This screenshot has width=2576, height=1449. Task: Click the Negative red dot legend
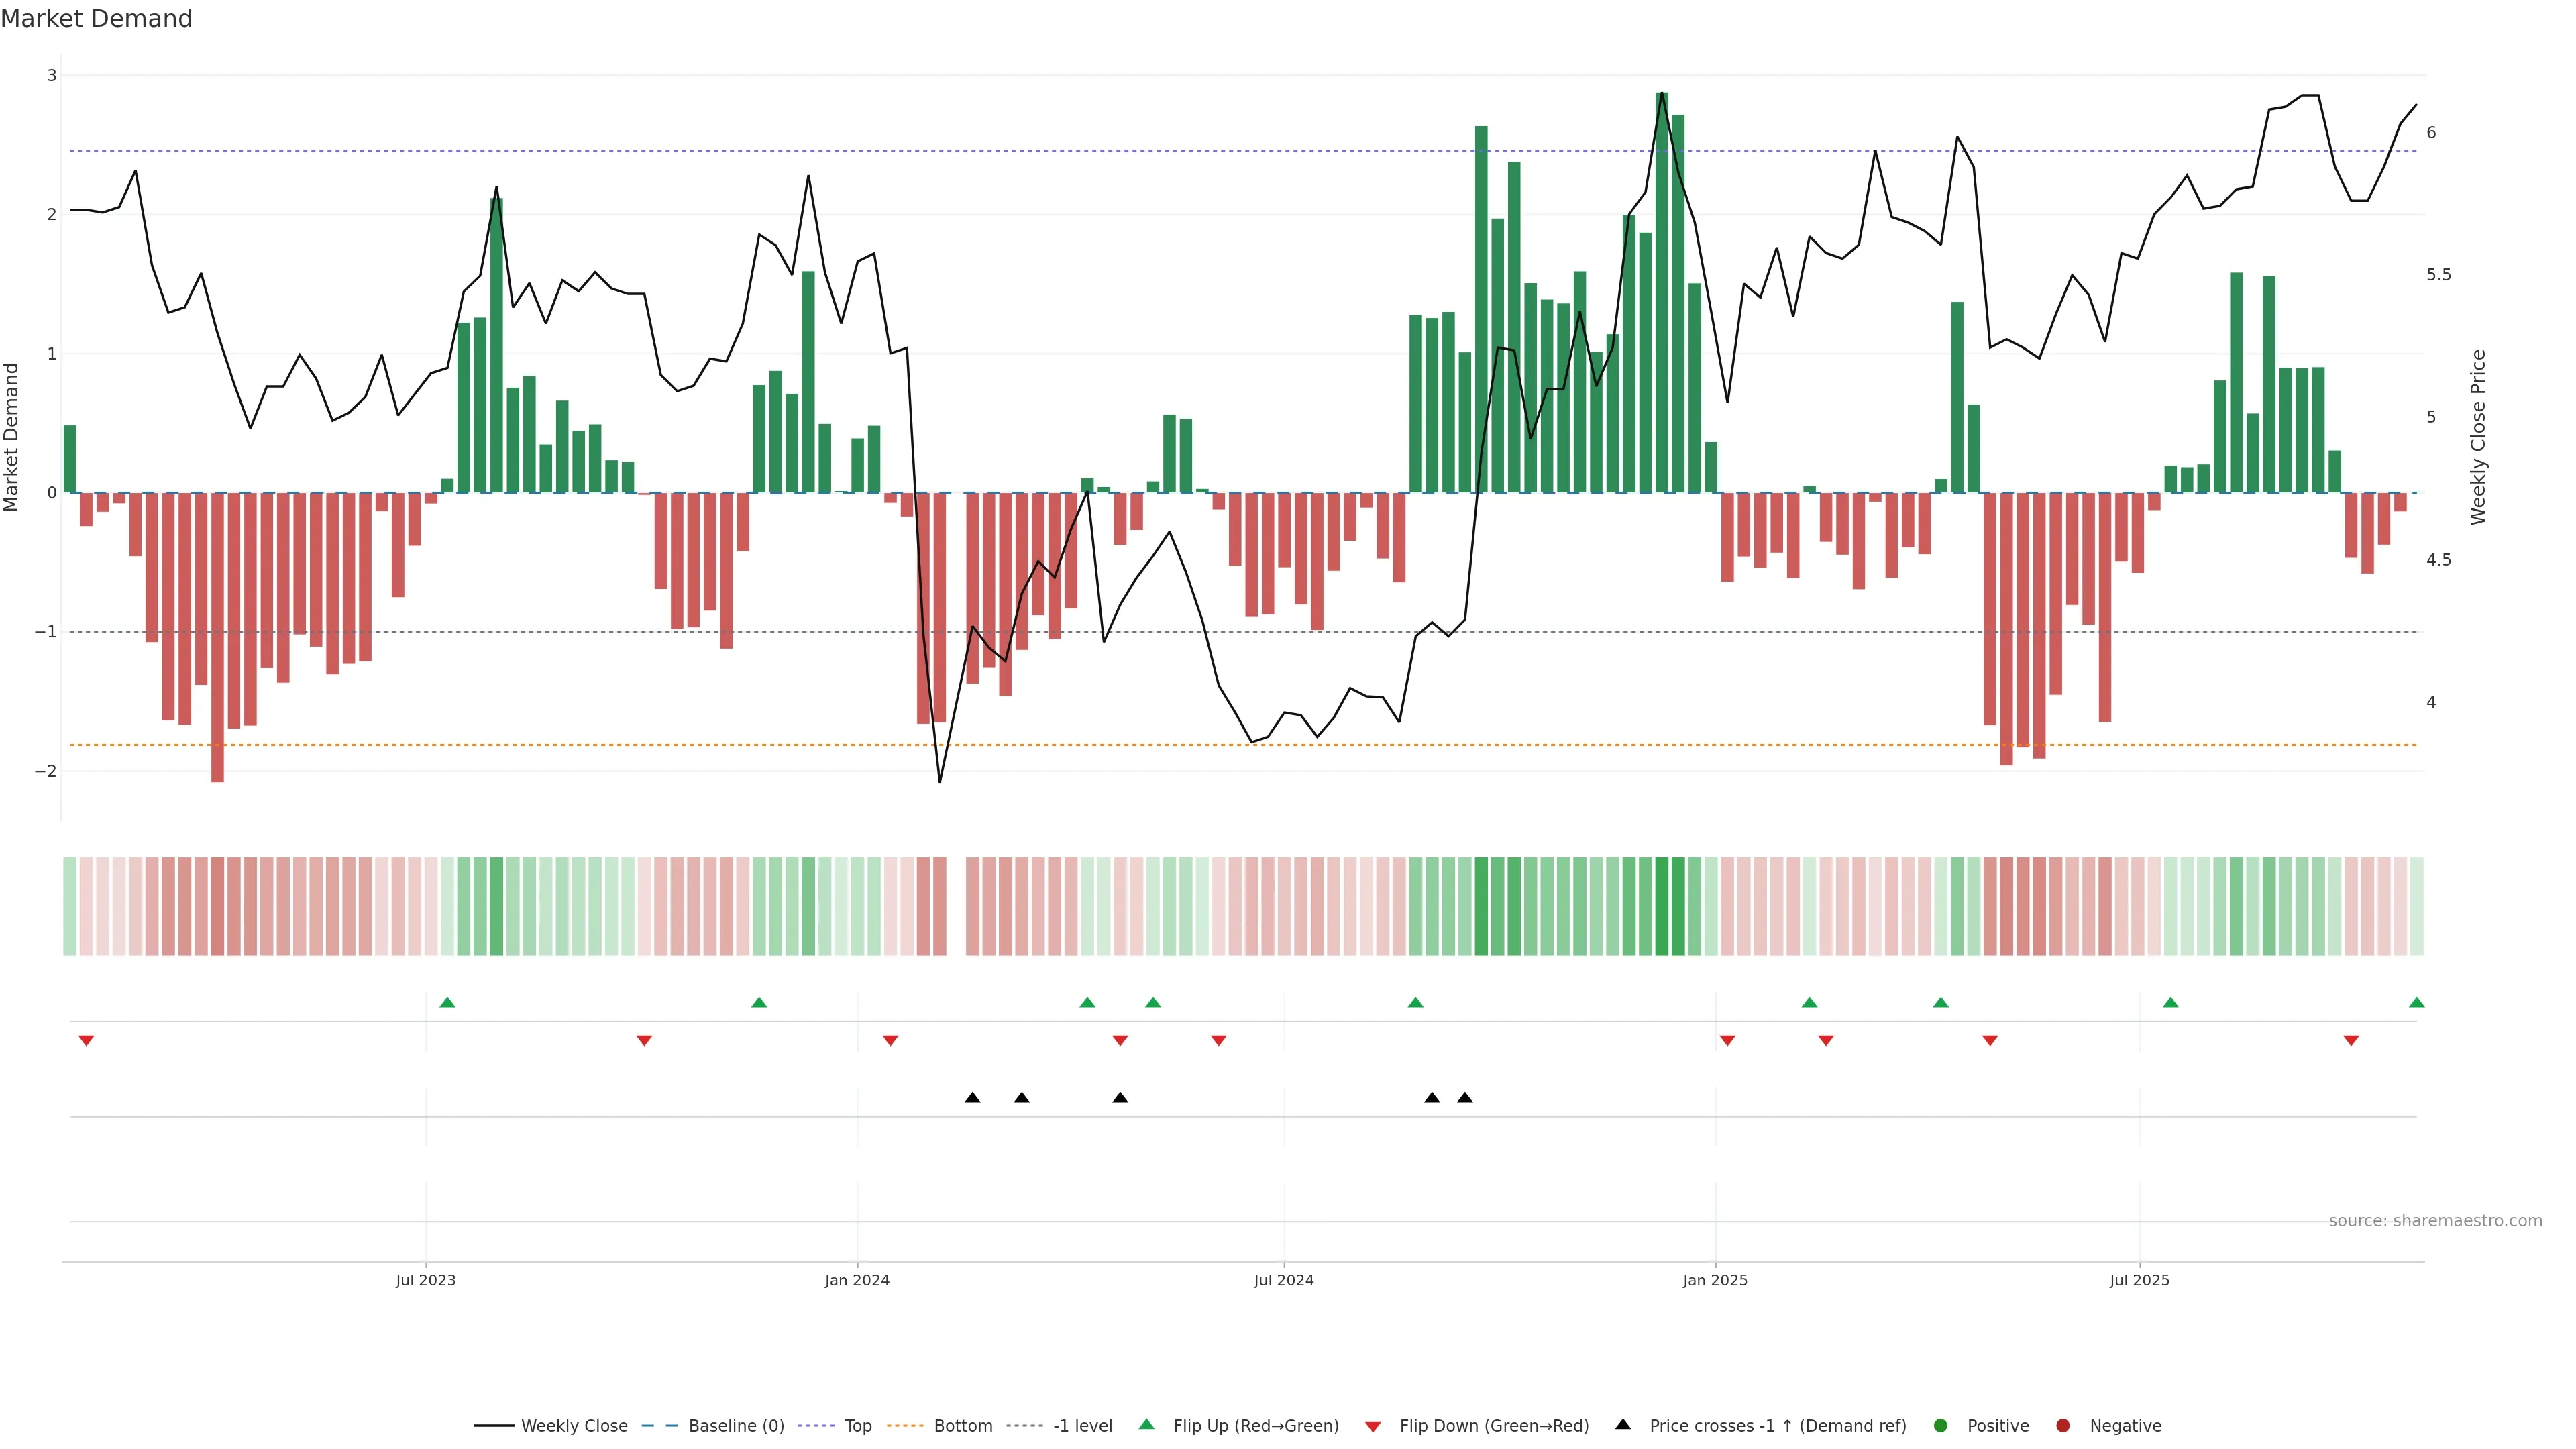pos(2063,1425)
